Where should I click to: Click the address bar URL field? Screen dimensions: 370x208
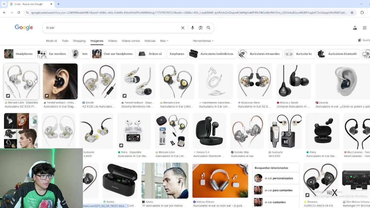pyautogui.click(x=188, y=12)
